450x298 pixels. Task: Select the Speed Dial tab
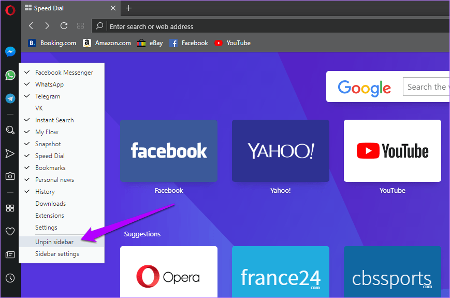pos(70,8)
